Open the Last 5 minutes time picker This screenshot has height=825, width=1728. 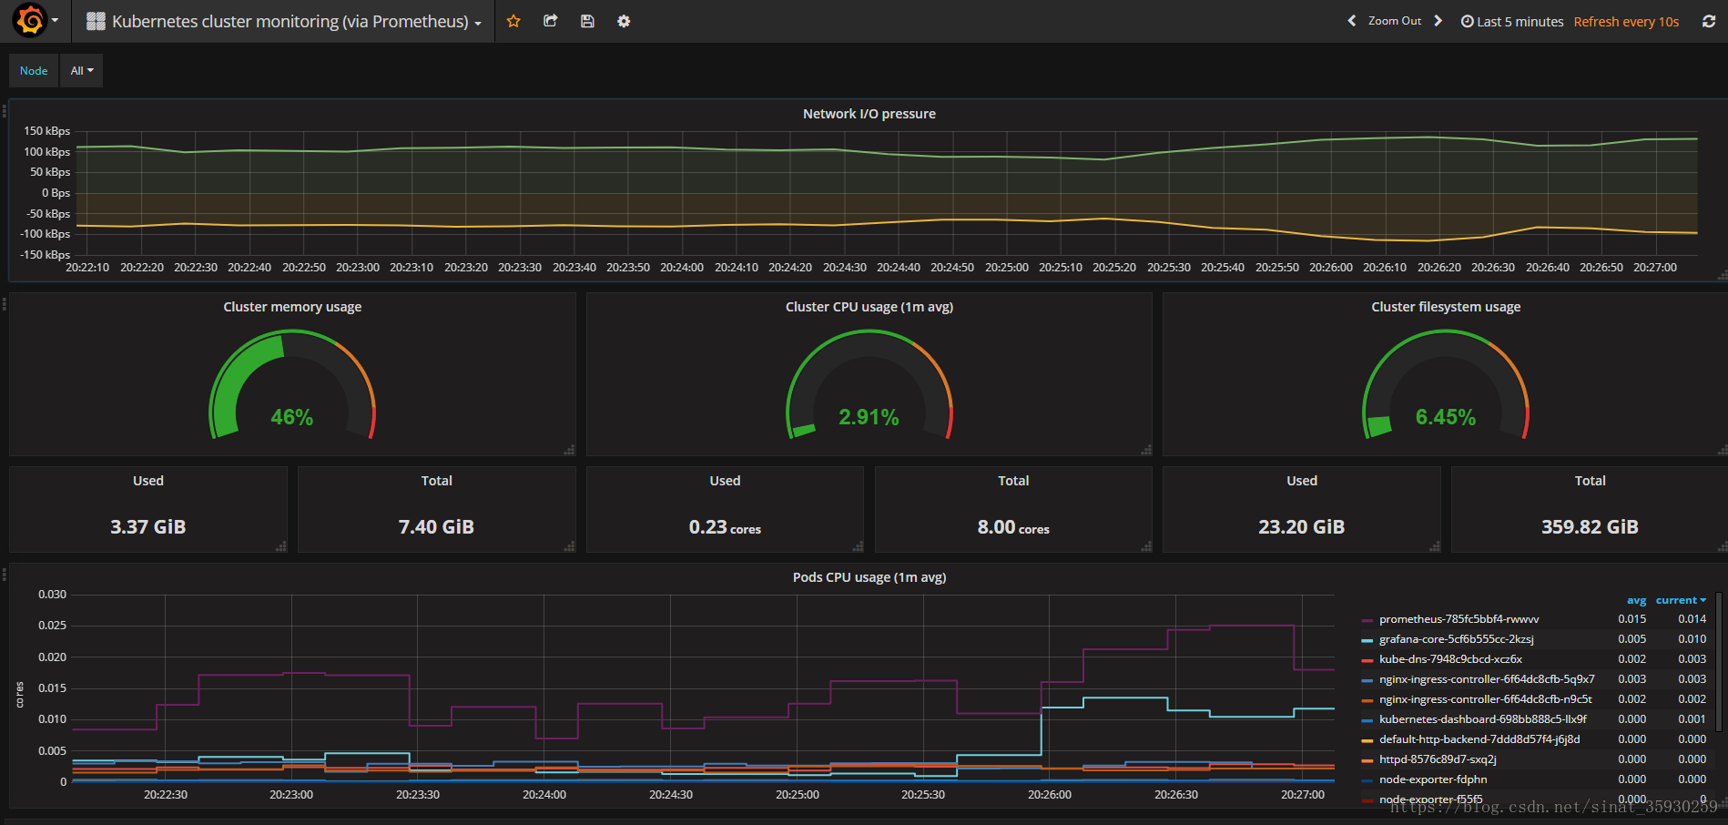point(1512,21)
